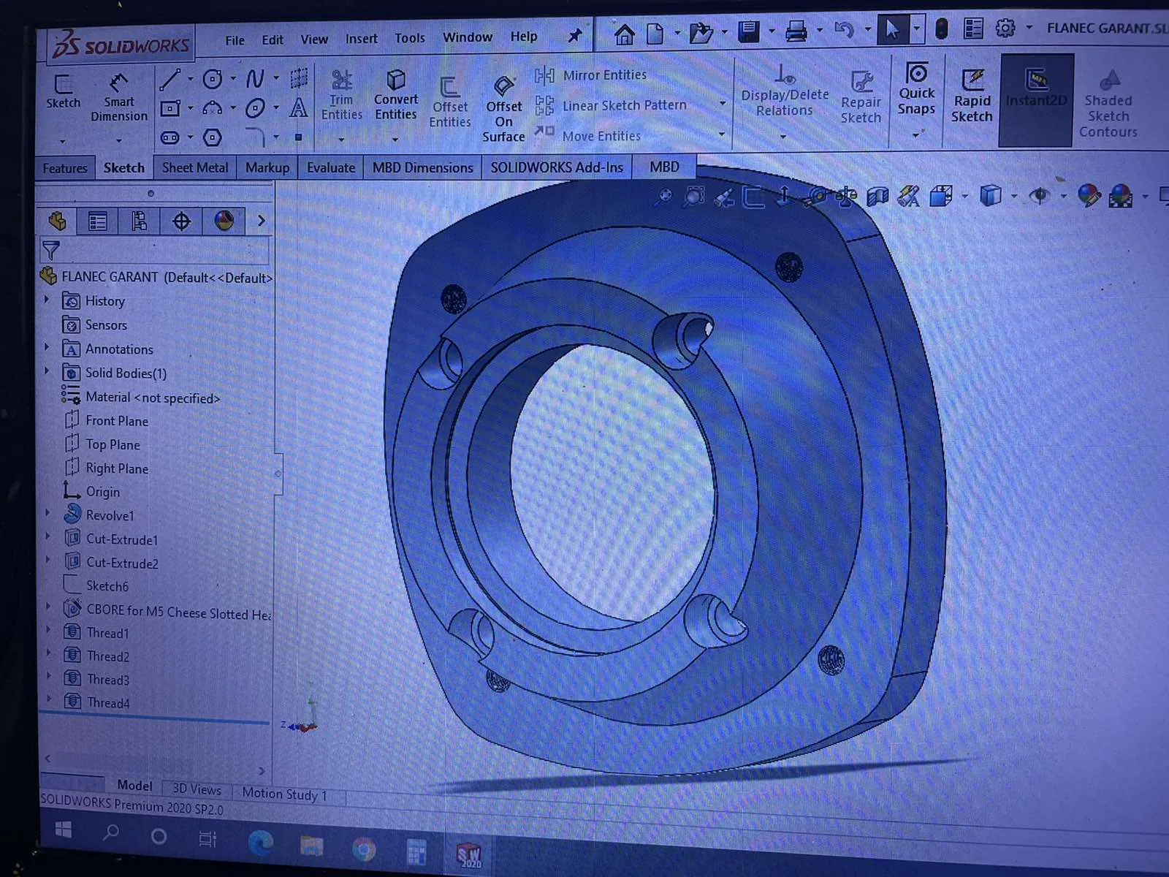Expand the Revolve1 feature node
The height and width of the screenshot is (877, 1169).
click(48, 513)
